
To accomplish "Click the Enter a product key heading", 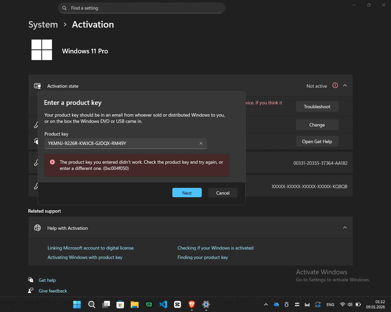I will 73,103.
